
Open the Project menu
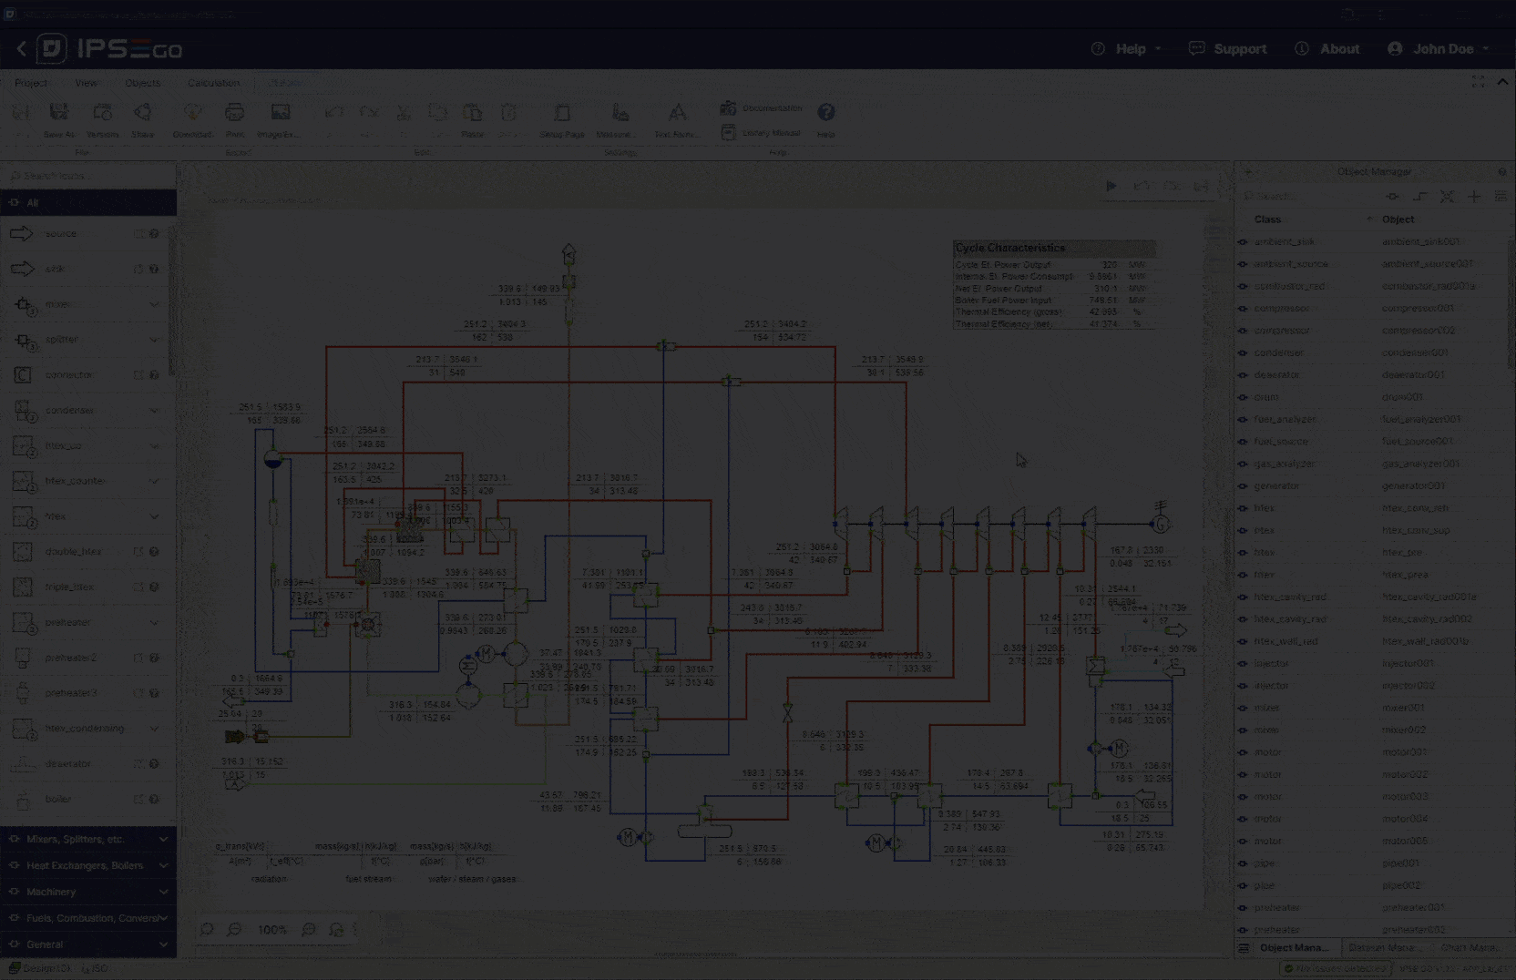31,82
